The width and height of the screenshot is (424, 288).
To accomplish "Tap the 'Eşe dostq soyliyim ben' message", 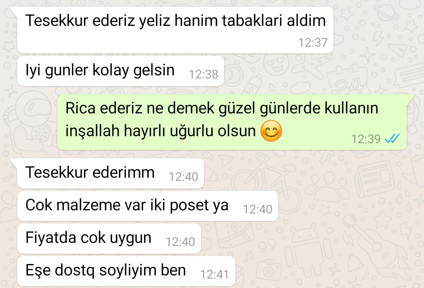I will point(126,271).
